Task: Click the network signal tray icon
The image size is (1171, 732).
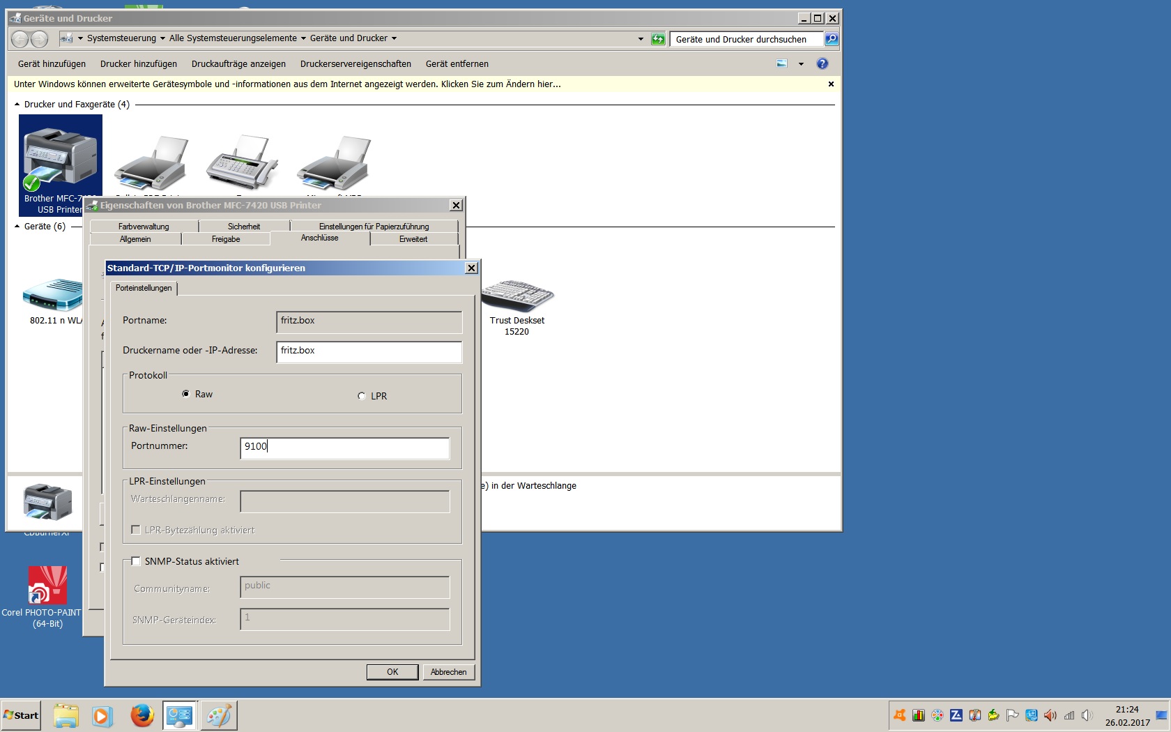Action: click(1069, 715)
